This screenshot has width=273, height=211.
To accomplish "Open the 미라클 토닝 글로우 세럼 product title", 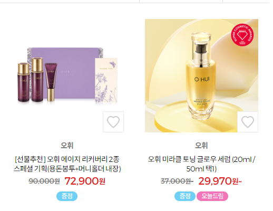I will pyautogui.click(x=201, y=164).
